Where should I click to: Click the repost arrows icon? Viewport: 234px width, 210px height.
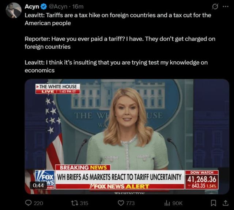[75, 203]
